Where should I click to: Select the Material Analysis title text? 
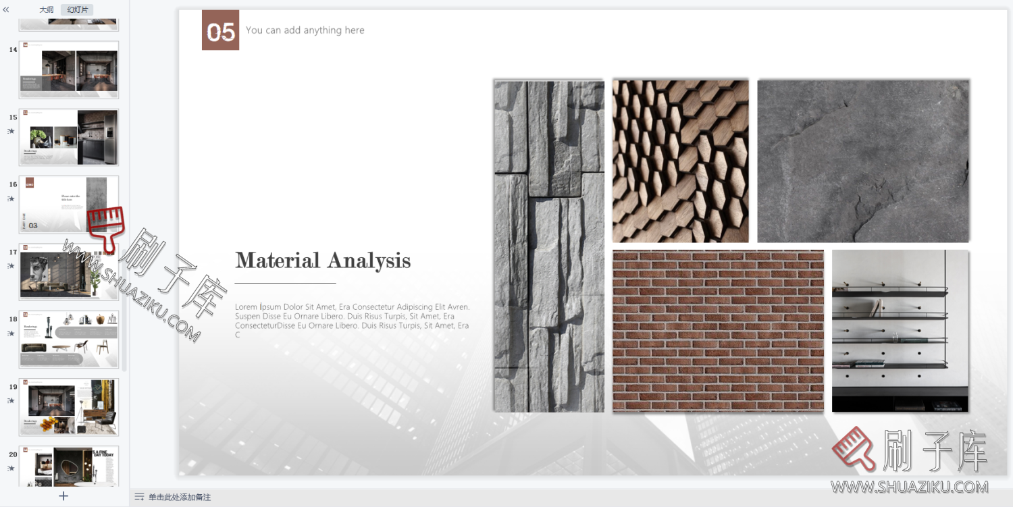[x=322, y=261]
